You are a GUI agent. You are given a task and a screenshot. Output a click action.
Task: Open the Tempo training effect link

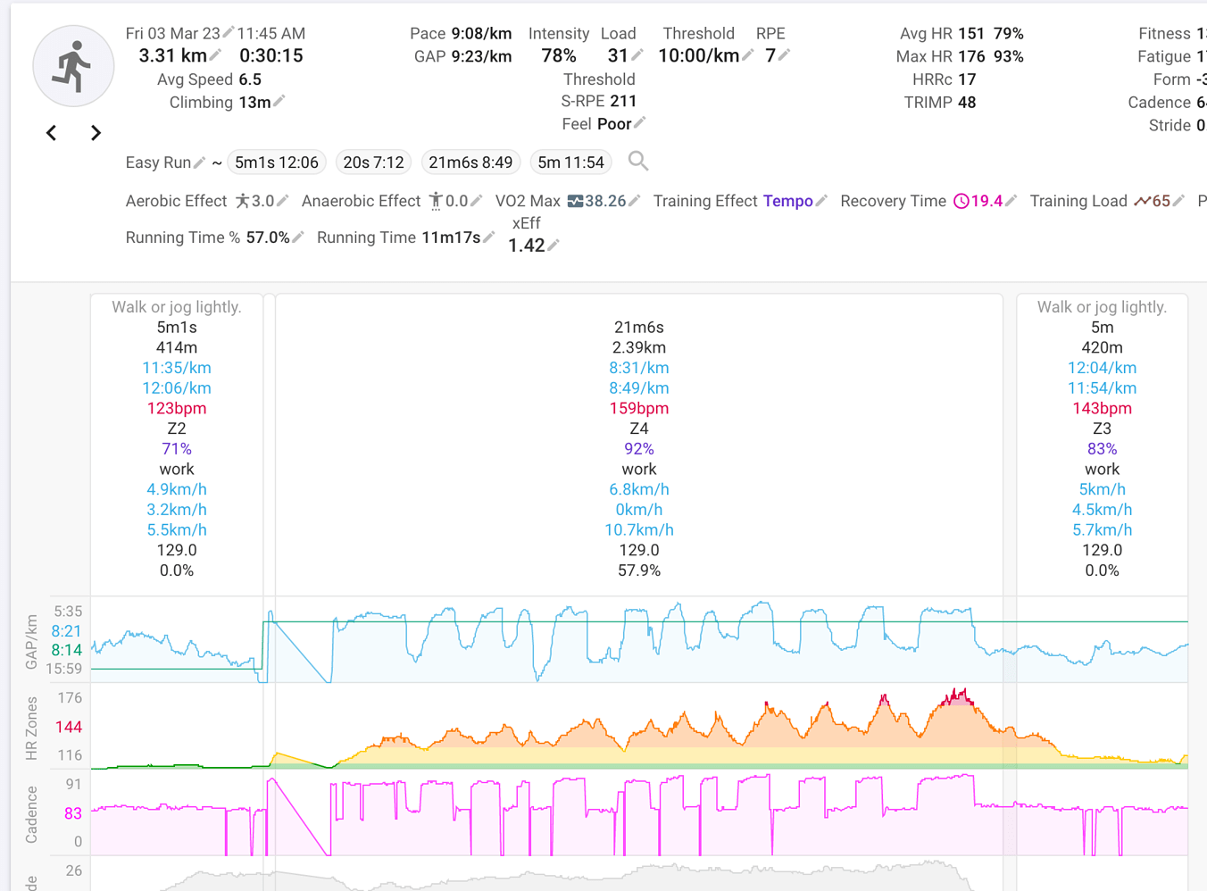click(x=787, y=201)
